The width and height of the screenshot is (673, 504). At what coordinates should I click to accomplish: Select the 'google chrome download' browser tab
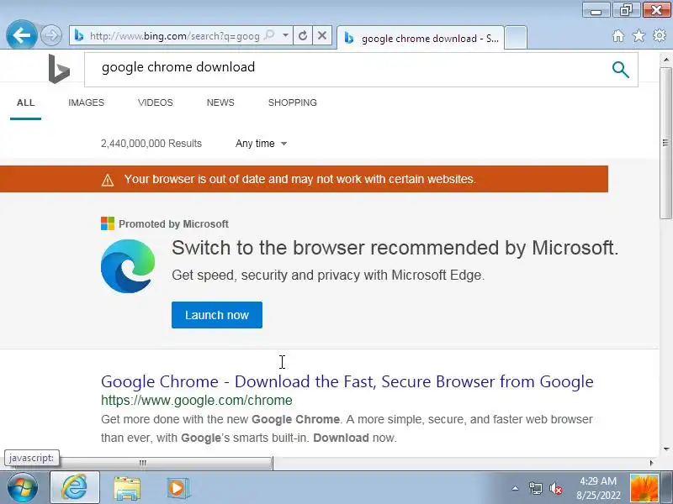(421, 39)
